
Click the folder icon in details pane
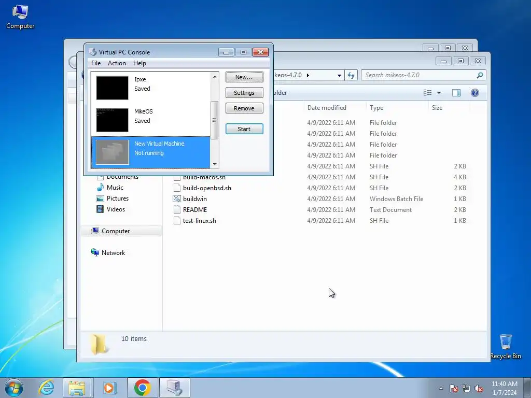tap(99, 344)
